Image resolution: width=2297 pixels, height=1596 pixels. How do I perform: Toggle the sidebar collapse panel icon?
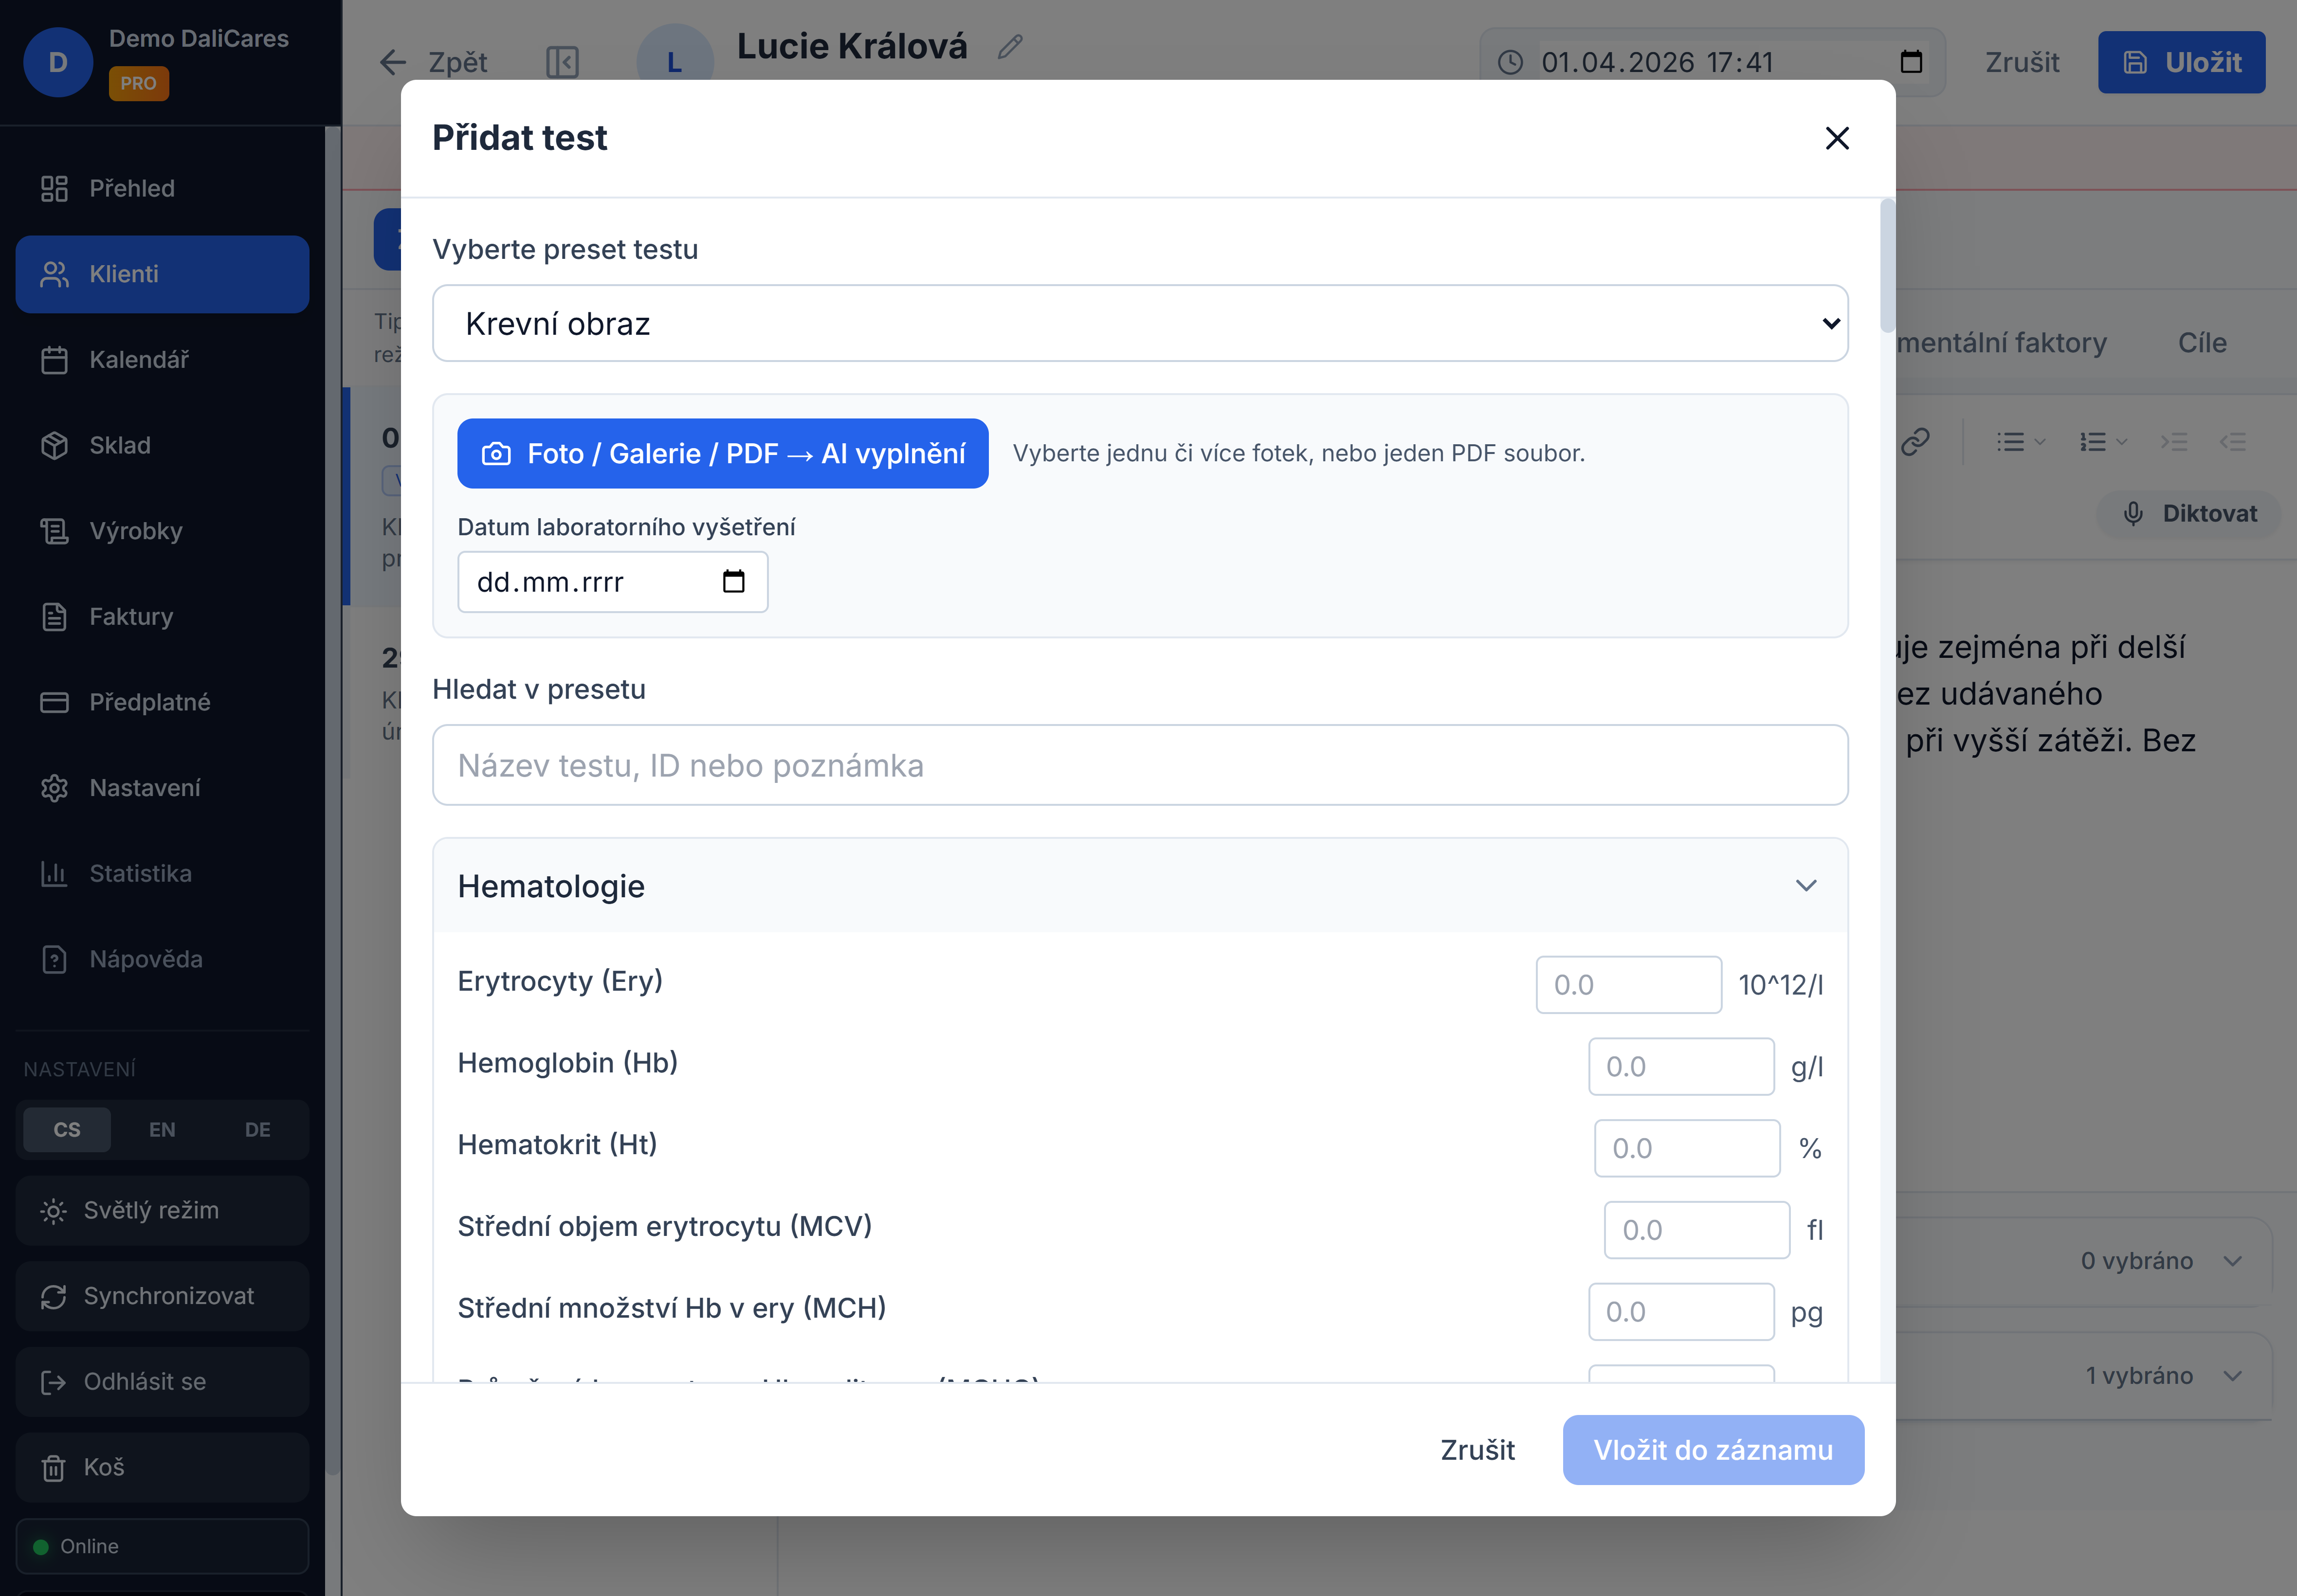[562, 62]
